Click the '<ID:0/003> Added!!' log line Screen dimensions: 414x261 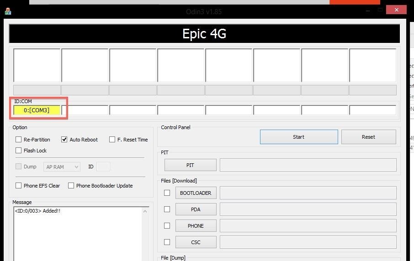pyautogui.click(x=37, y=211)
